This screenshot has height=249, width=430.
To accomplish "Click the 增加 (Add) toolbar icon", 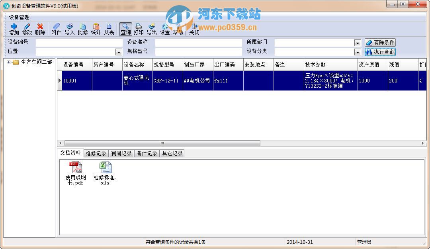I will click(x=14, y=29).
